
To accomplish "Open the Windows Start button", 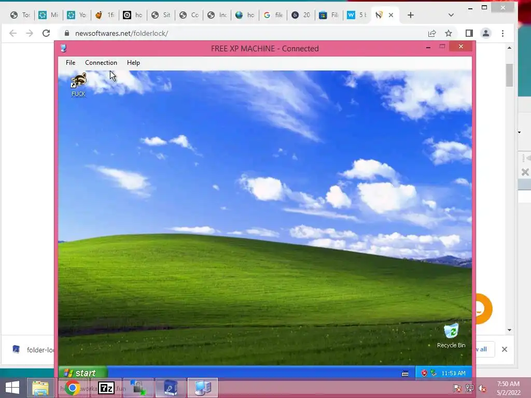I will (x=12, y=388).
